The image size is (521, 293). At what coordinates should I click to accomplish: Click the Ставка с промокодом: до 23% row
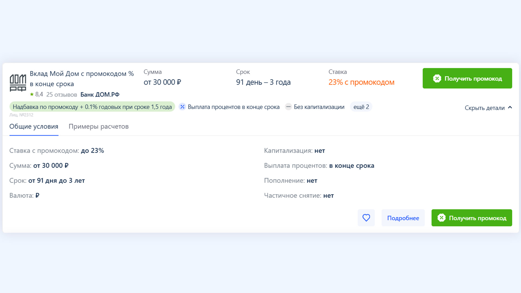click(57, 151)
